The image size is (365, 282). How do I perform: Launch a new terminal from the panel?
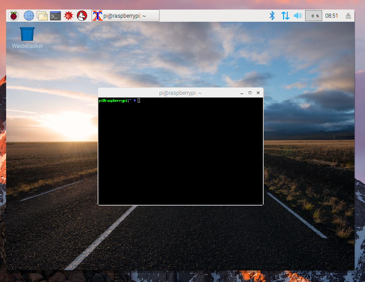55,16
